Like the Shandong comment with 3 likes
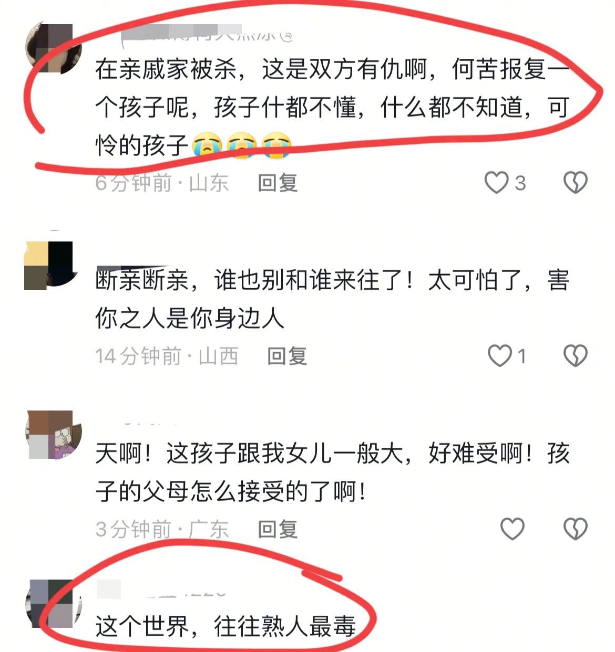The width and height of the screenshot is (615, 652). [496, 183]
